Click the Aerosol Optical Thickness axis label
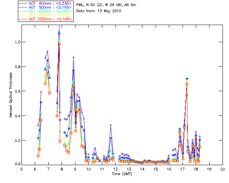The width and height of the screenshot is (229, 183). 11,95
